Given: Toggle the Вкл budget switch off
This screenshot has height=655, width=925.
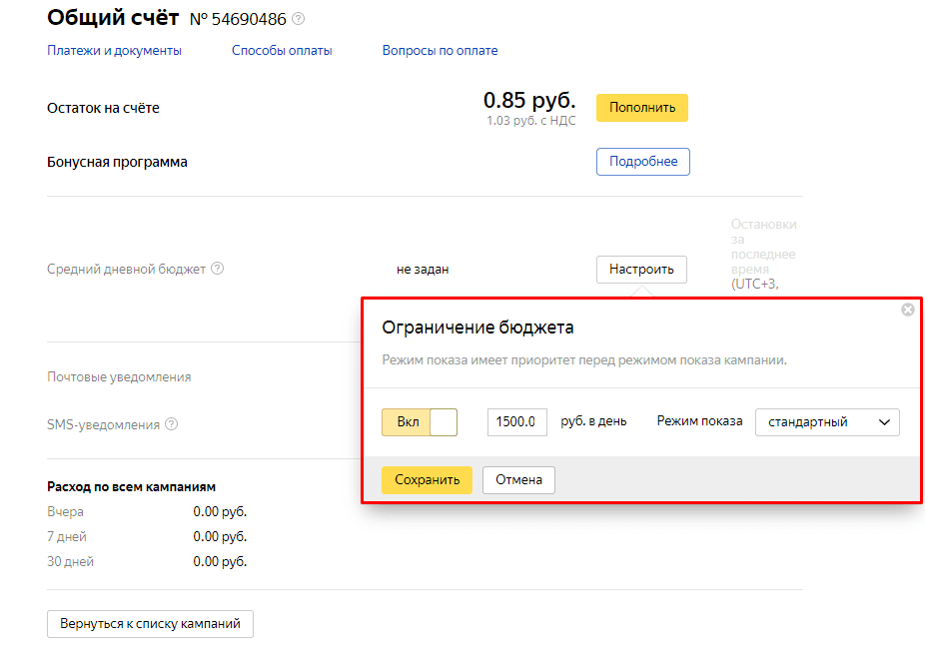Looking at the screenshot, I should pos(419,421).
